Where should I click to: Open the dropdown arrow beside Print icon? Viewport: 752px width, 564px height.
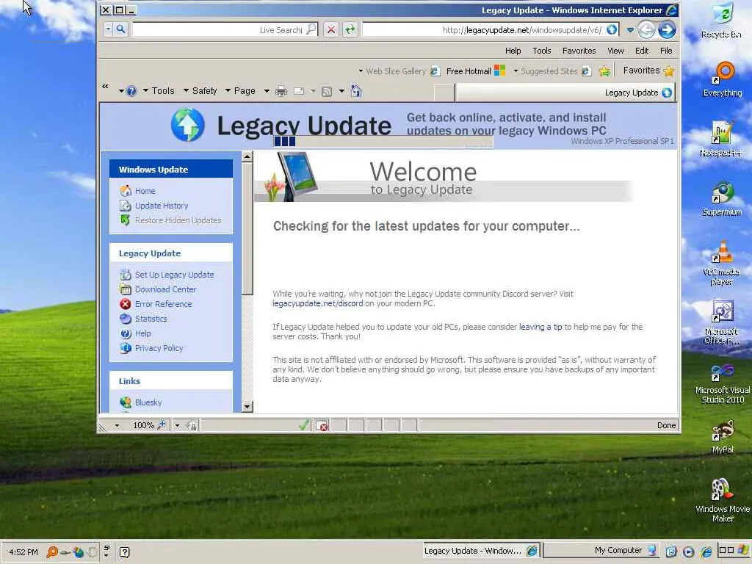267,90
